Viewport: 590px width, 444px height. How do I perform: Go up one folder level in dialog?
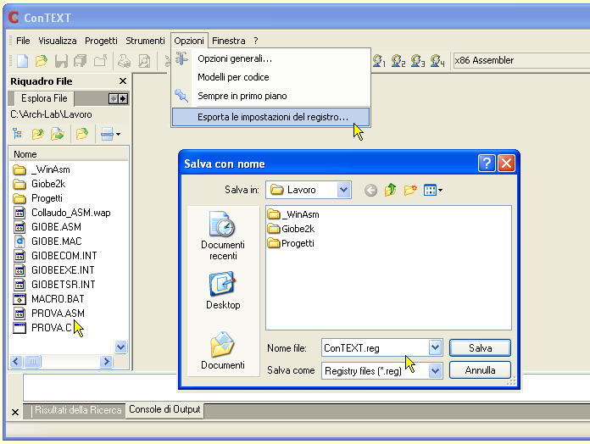[391, 190]
